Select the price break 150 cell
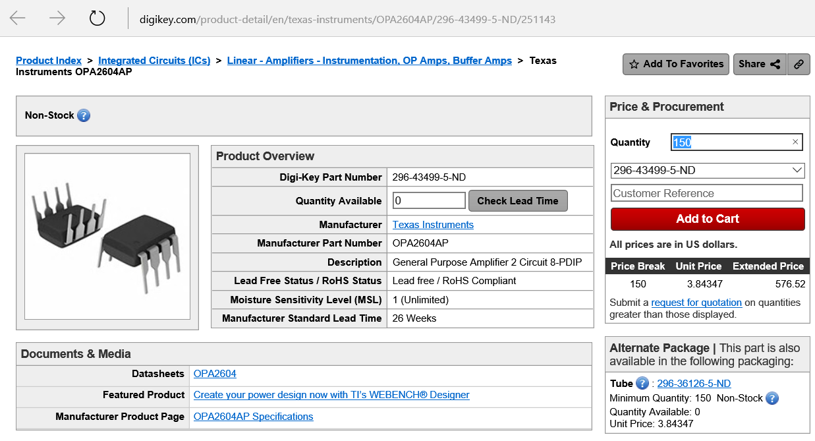The width and height of the screenshot is (815, 441). coord(638,284)
